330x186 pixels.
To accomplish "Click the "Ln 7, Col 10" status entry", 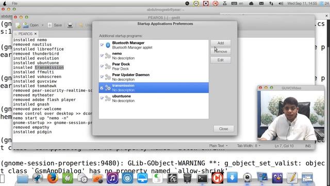I will 284,146.
